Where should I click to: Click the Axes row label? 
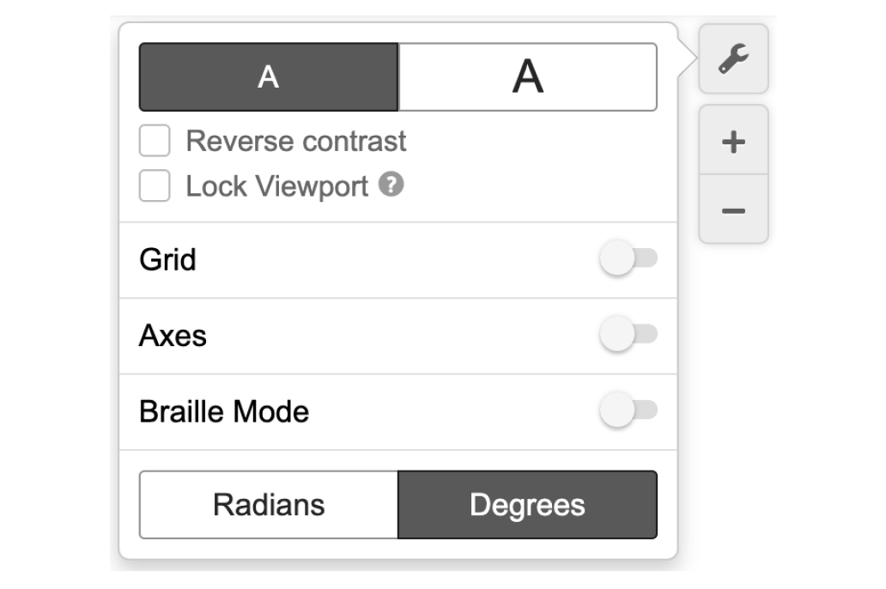point(173,336)
